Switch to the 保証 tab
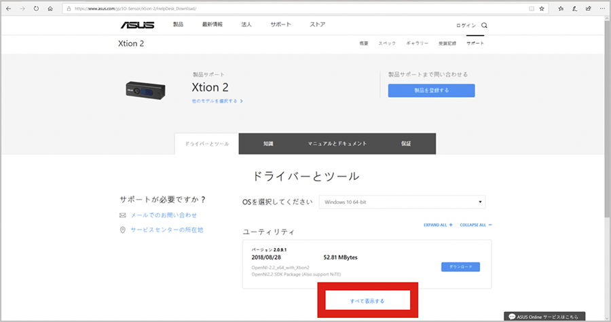611x322 pixels. click(x=406, y=144)
